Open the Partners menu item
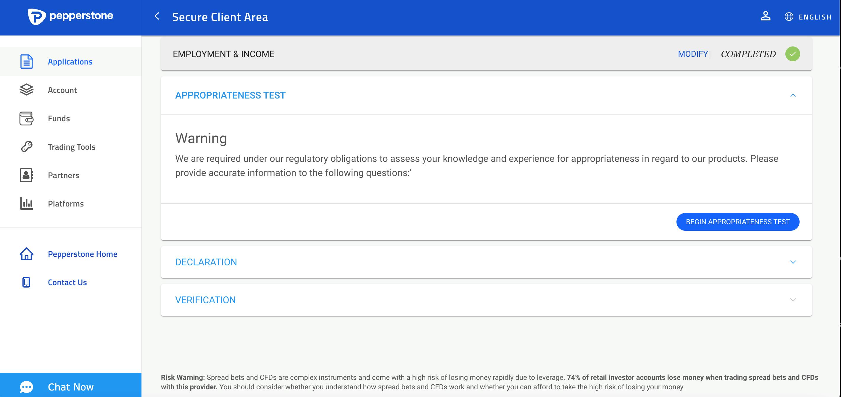 pos(70,175)
